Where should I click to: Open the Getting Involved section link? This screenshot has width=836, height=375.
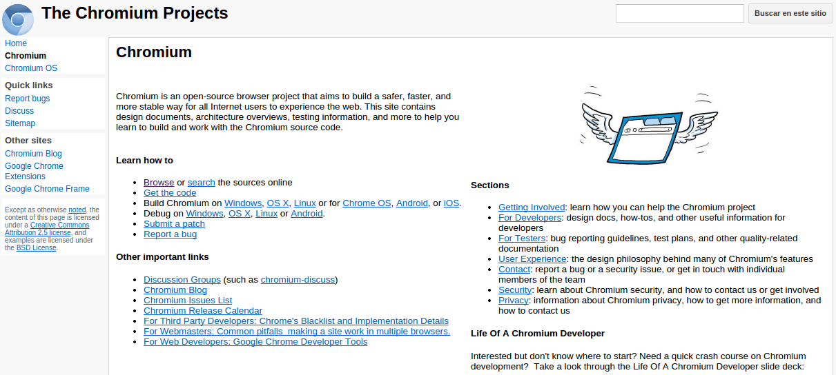tap(532, 207)
